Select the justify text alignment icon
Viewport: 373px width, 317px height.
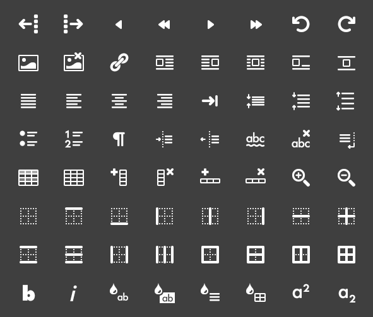pos(28,101)
